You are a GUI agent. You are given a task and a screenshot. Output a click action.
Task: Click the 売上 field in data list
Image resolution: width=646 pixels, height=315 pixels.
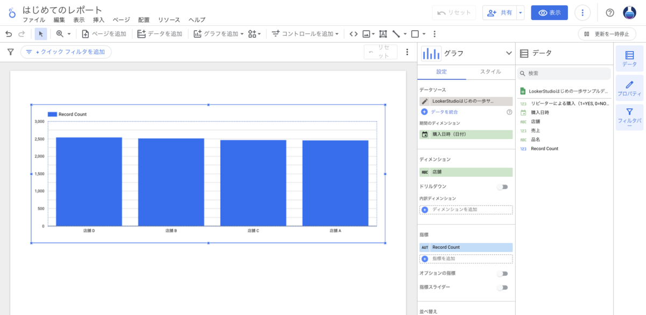[535, 130]
